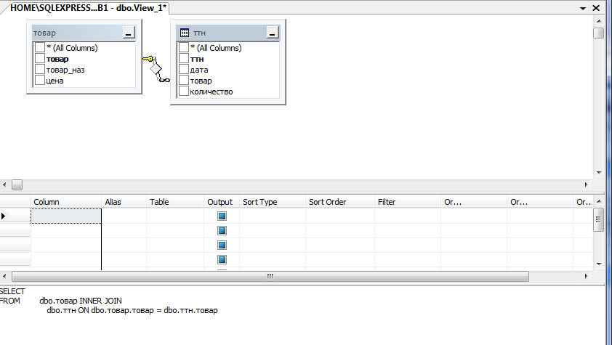The height and width of the screenshot is (345, 612).
Task: Click the Table column header
Action: [175, 202]
